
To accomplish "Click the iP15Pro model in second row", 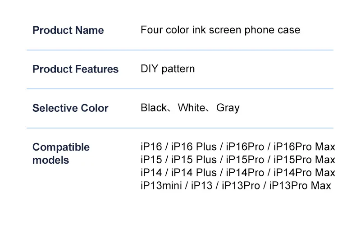I will 245,160.
